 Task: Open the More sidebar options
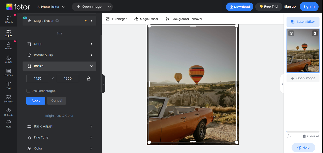[x=9, y=124]
